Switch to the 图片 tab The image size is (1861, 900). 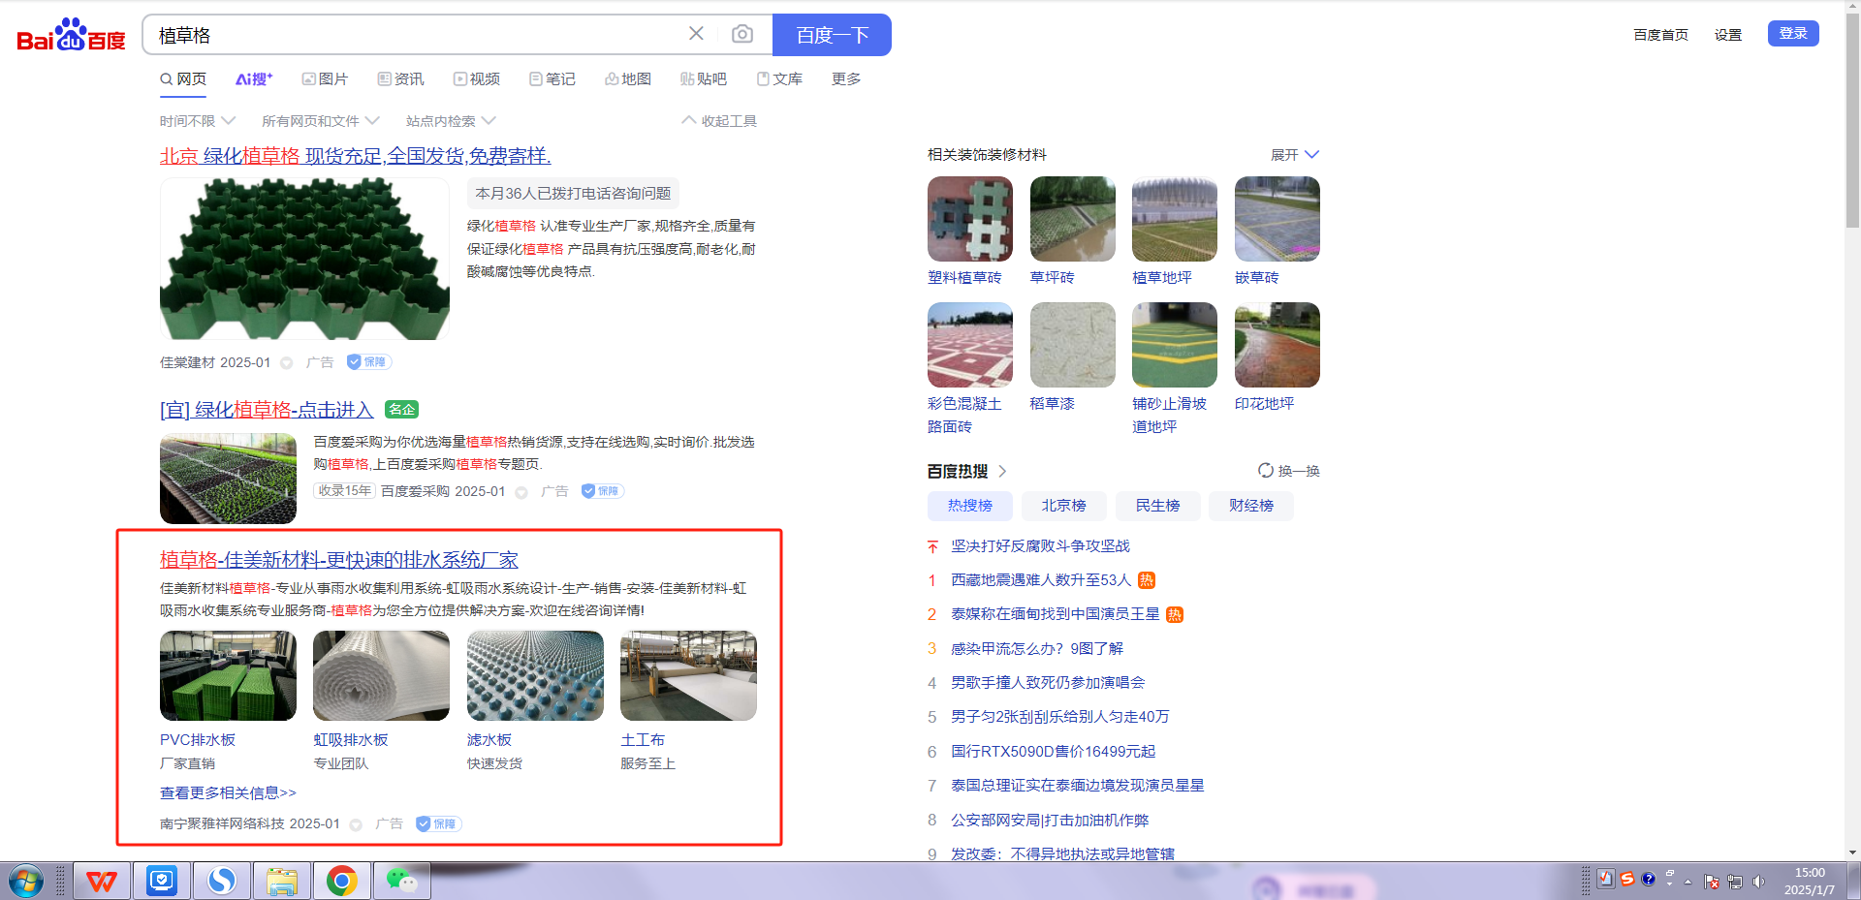pyautogui.click(x=325, y=78)
